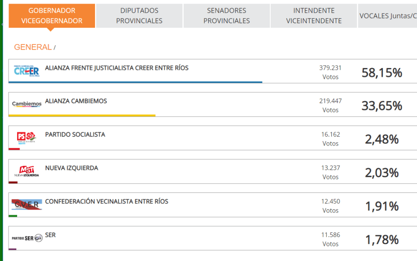Select the CREER party logo
The width and height of the screenshot is (417, 261).
click(26, 71)
